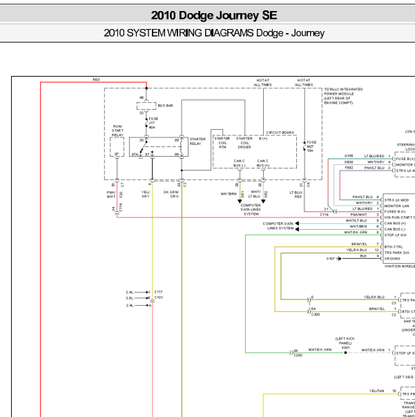Click "HOT AT ALL TIMES" above circuit board
Viewport: 415px width, 417px height.
coord(263,82)
